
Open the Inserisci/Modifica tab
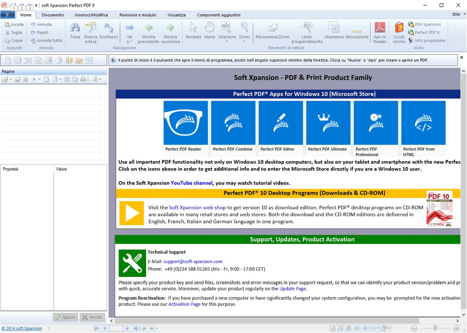point(91,15)
